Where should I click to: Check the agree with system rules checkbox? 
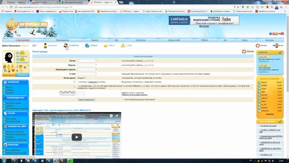point(74,81)
